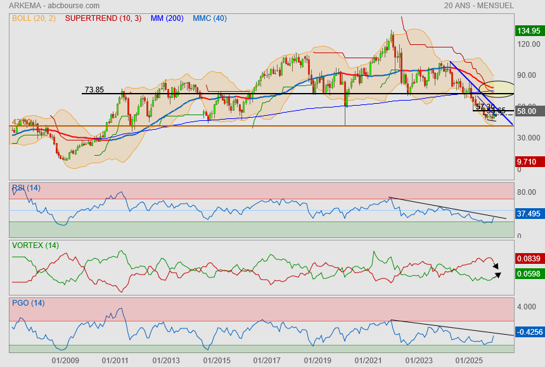The width and height of the screenshot is (545, 367).
Task: Click the blue RSI value badge 37.495
Action: (529, 214)
